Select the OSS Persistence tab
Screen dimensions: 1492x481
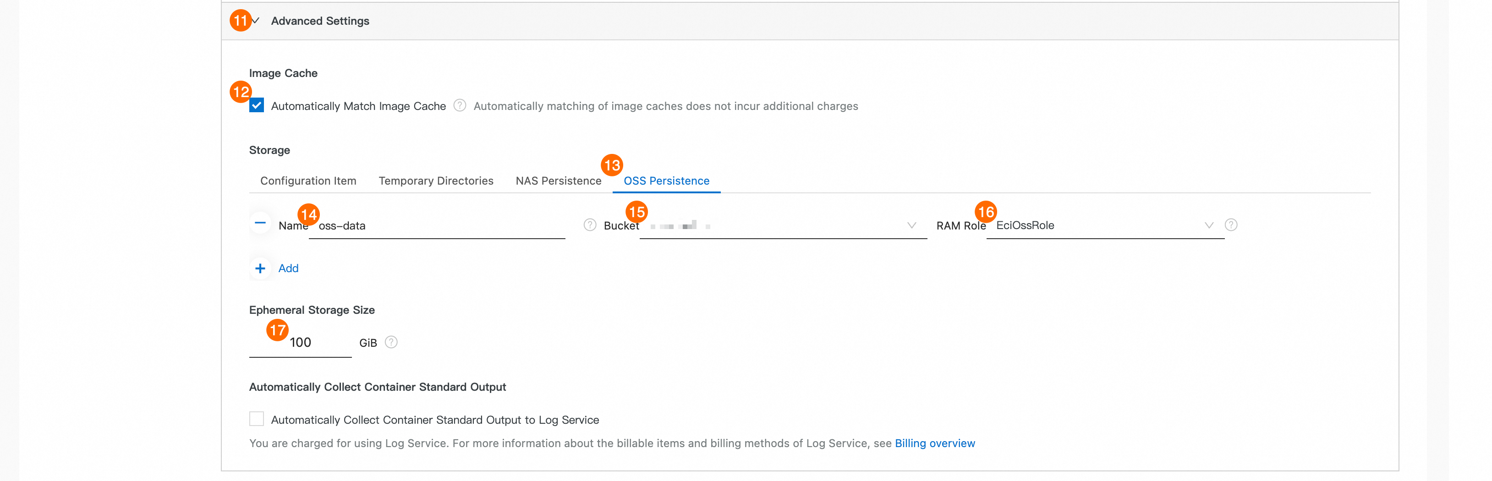[x=666, y=181]
